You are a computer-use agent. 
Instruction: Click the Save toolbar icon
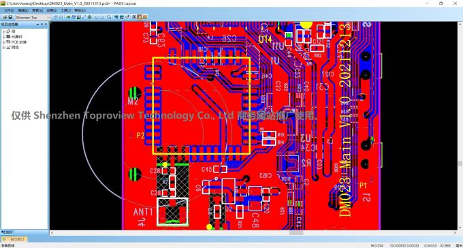click(10, 17)
